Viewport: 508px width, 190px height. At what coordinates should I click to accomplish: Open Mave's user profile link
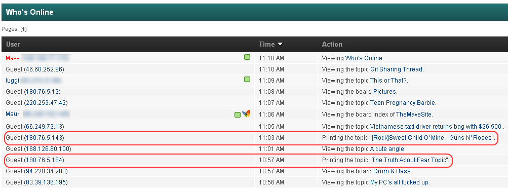[13, 58]
